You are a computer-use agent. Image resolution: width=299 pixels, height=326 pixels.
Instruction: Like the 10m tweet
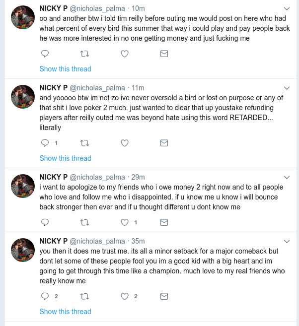125,54
